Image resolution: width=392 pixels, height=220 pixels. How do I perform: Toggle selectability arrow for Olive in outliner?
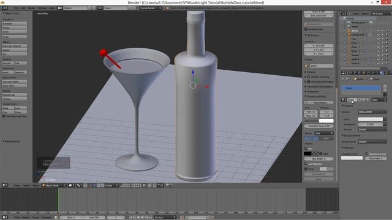pyautogui.click(x=382, y=51)
